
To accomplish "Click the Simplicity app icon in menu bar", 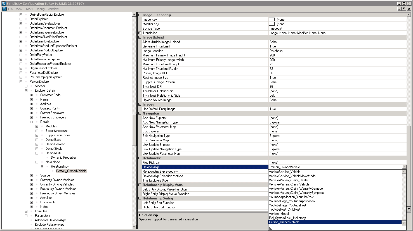I will point(4,9).
